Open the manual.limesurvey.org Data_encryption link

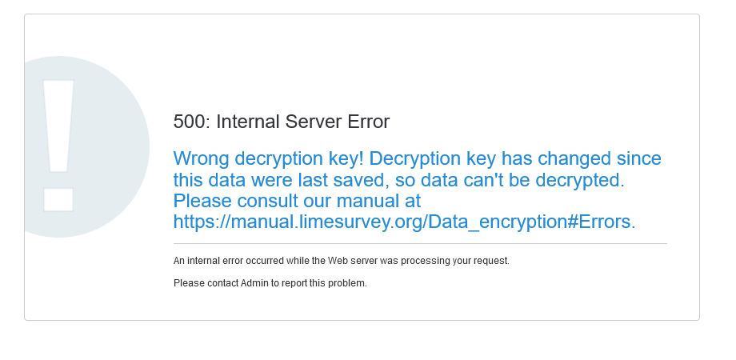(404, 222)
